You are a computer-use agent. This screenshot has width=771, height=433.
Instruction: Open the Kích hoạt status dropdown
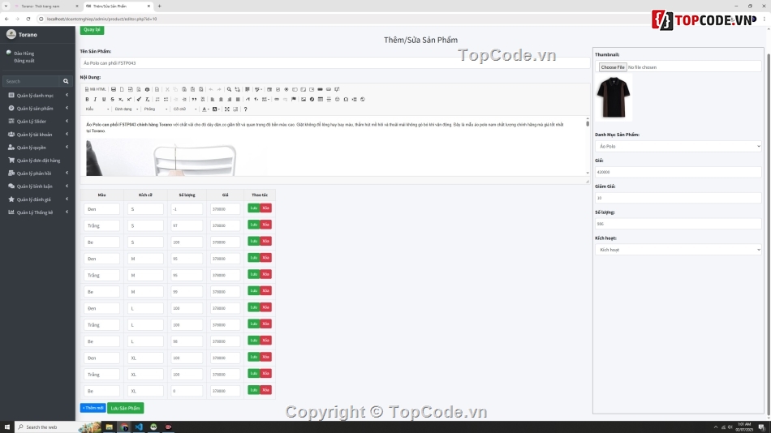click(678, 250)
